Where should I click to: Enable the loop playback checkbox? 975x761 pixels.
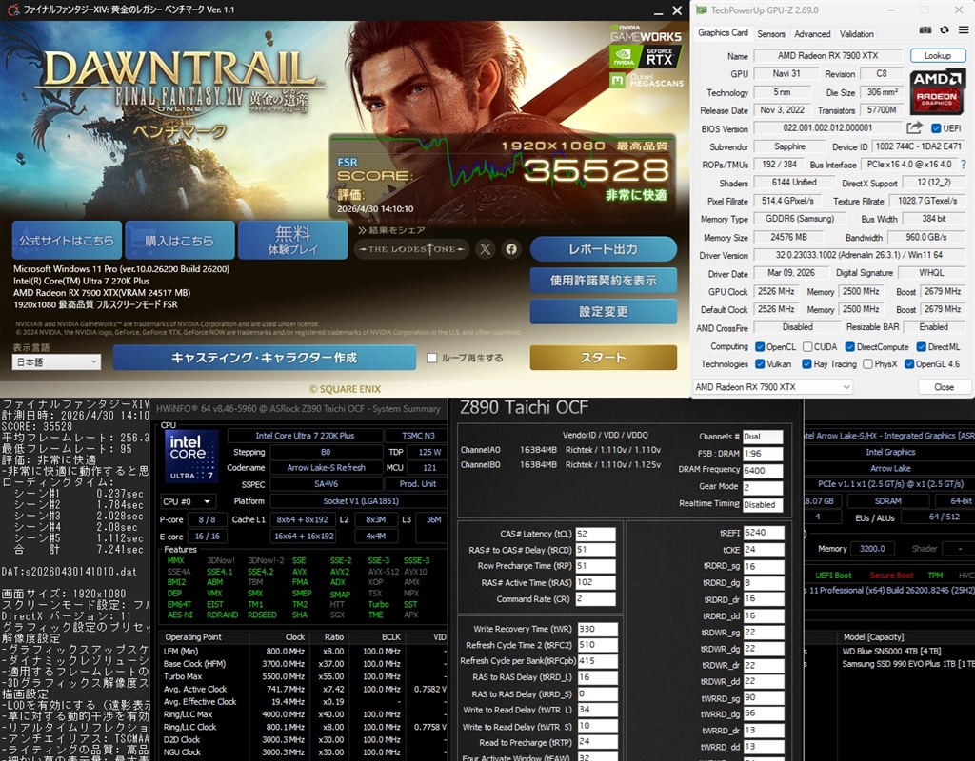point(431,358)
